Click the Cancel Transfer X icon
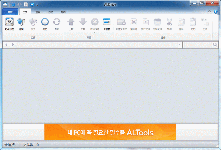Image resolution: width=221 pixels, height=150 pixels. pyautogui.click(x=95, y=22)
